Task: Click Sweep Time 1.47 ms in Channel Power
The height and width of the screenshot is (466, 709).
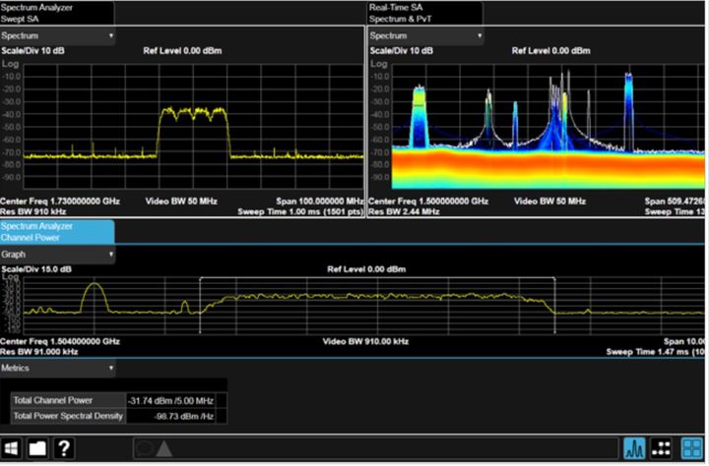Action: [655, 352]
